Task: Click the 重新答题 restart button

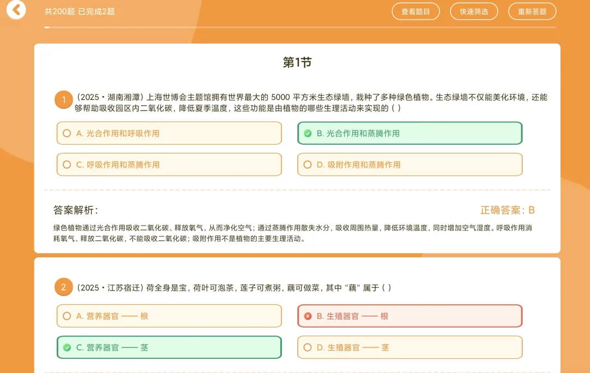Action: 532,11
